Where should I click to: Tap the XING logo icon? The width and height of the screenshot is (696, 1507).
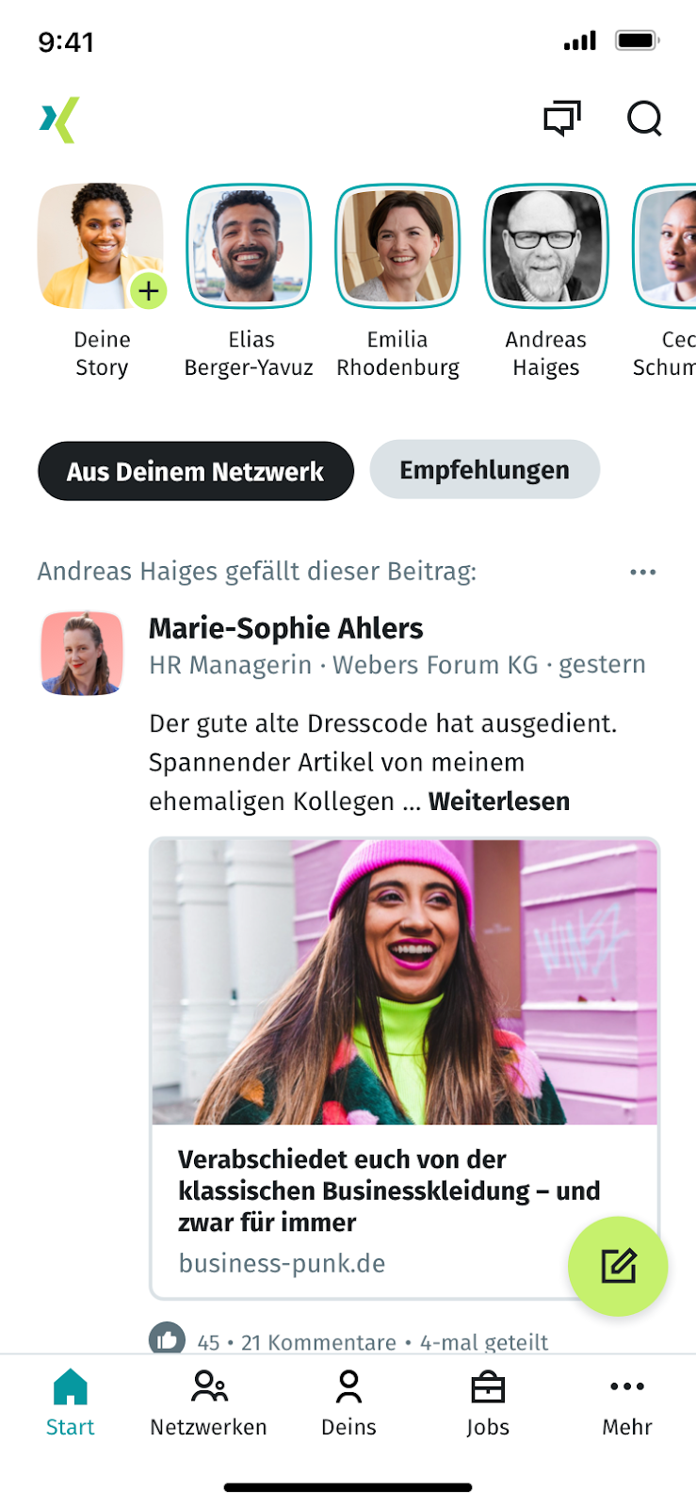(x=59, y=120)
